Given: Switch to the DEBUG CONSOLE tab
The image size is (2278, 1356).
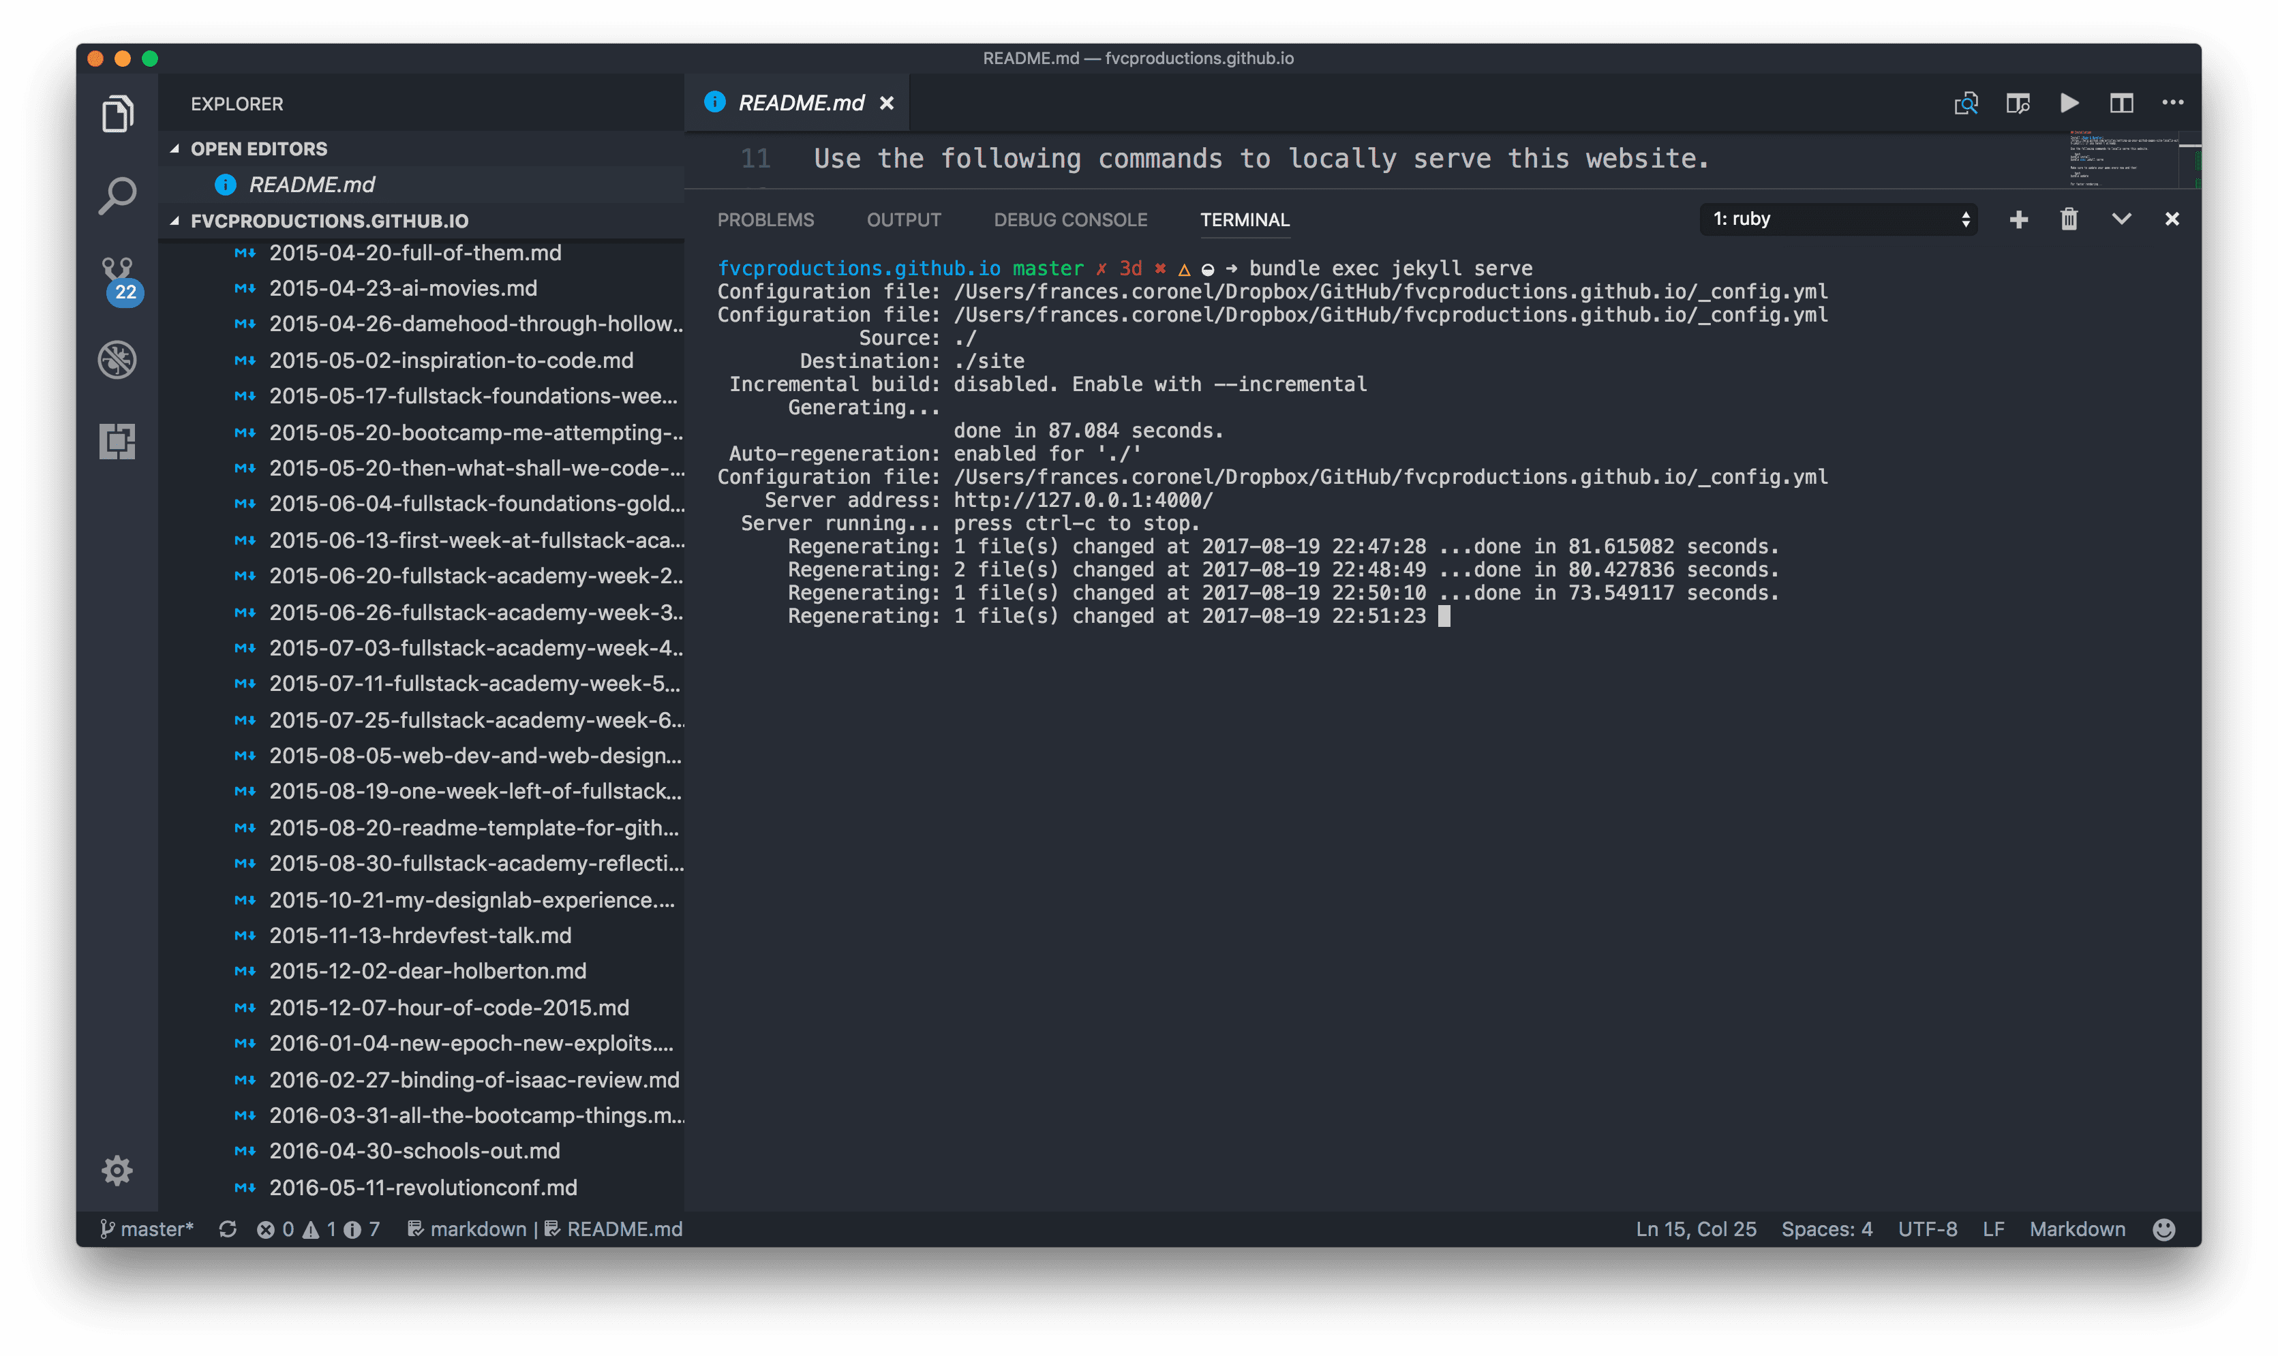Looking at the screenshot, I should click(x=1070, y=220).
